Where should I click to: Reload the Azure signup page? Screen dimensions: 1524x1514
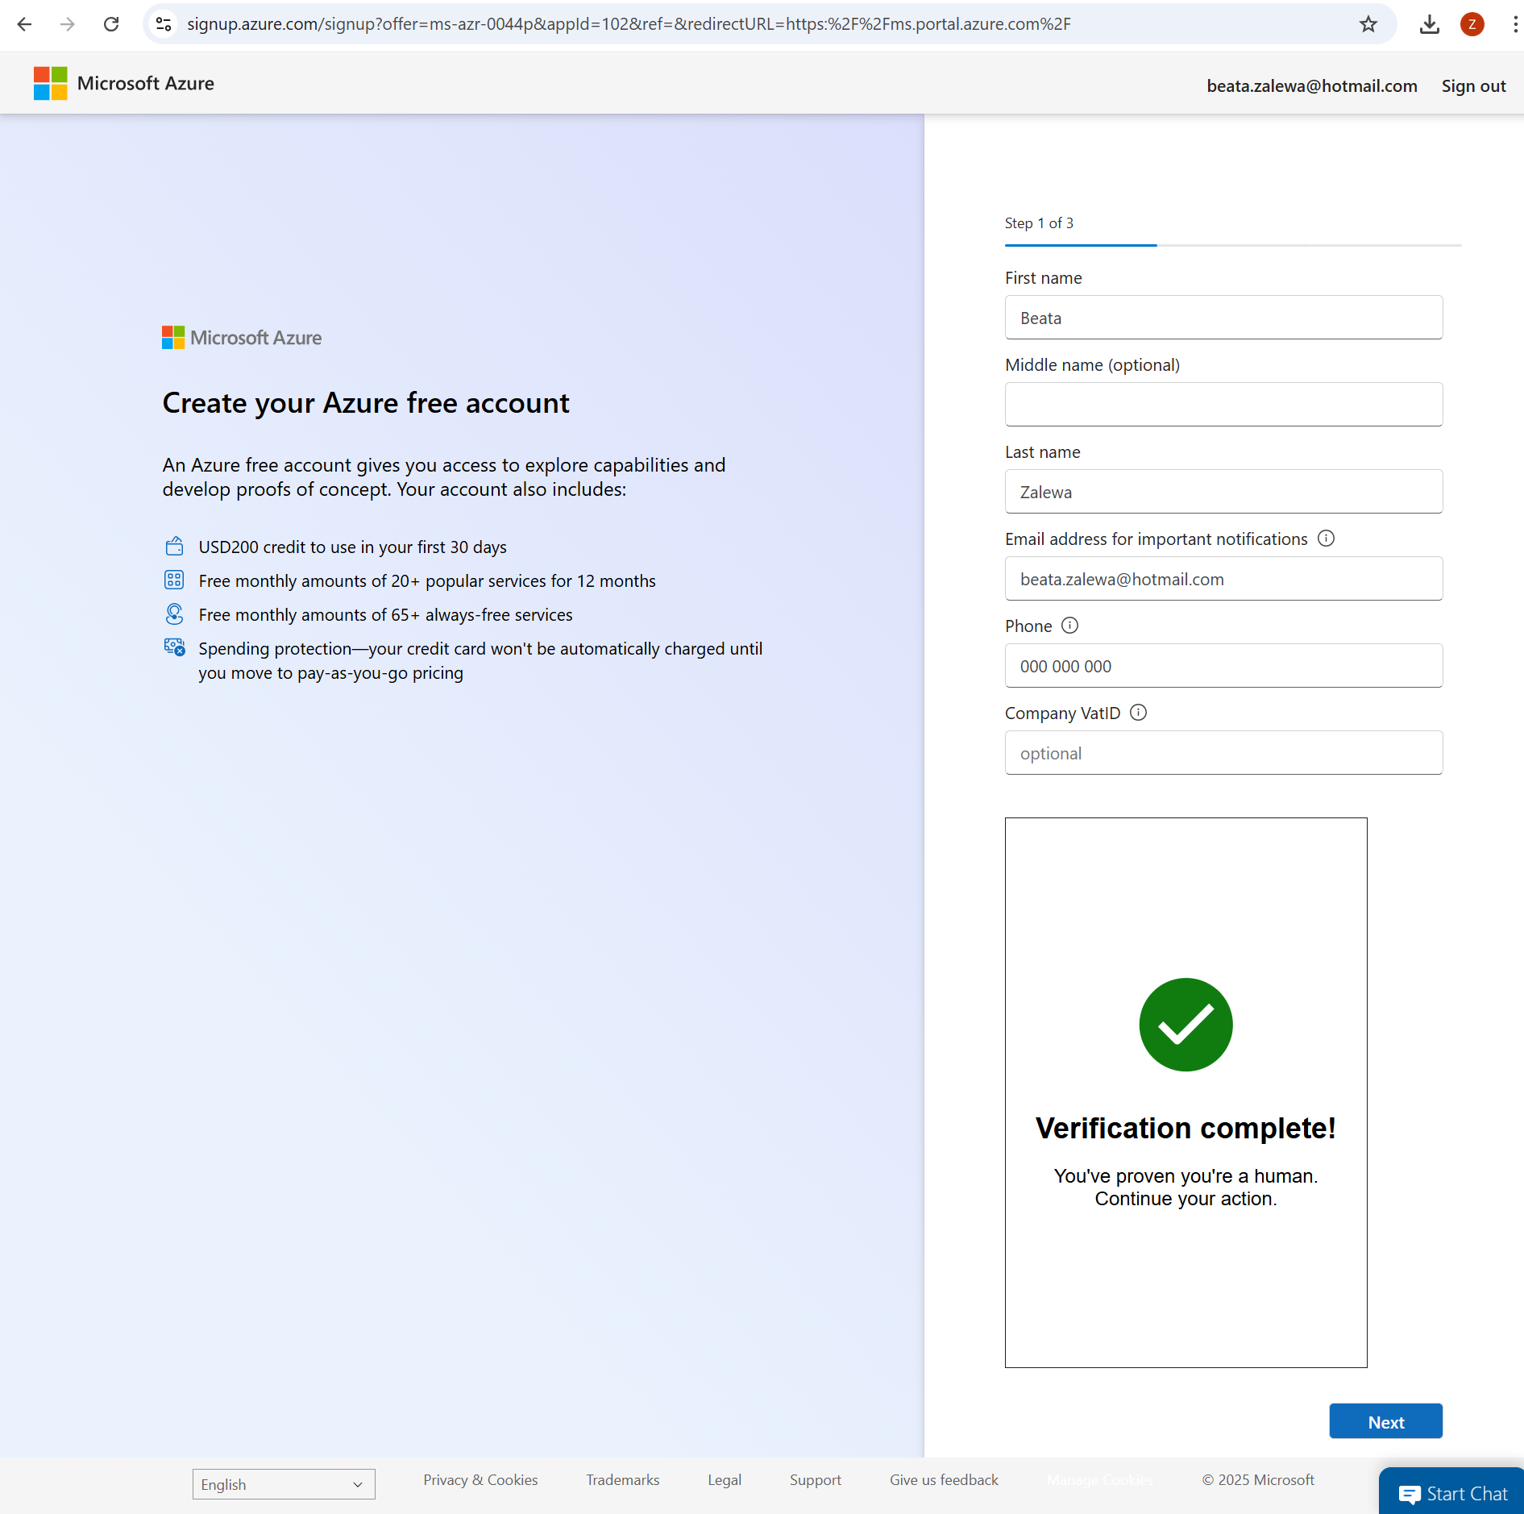tap(111, 24)
